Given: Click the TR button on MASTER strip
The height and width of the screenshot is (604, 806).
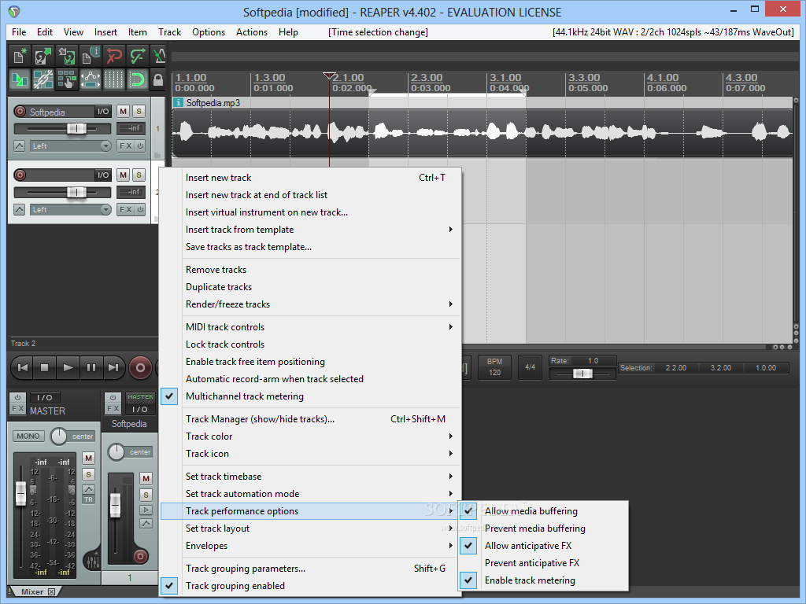Looking at the screenshot, I should [88, 499].
